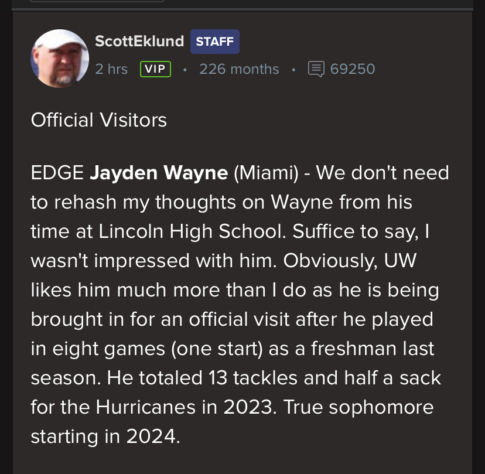
Task: Click the '2 hrs' post timestamp
Action: point(111,69)
